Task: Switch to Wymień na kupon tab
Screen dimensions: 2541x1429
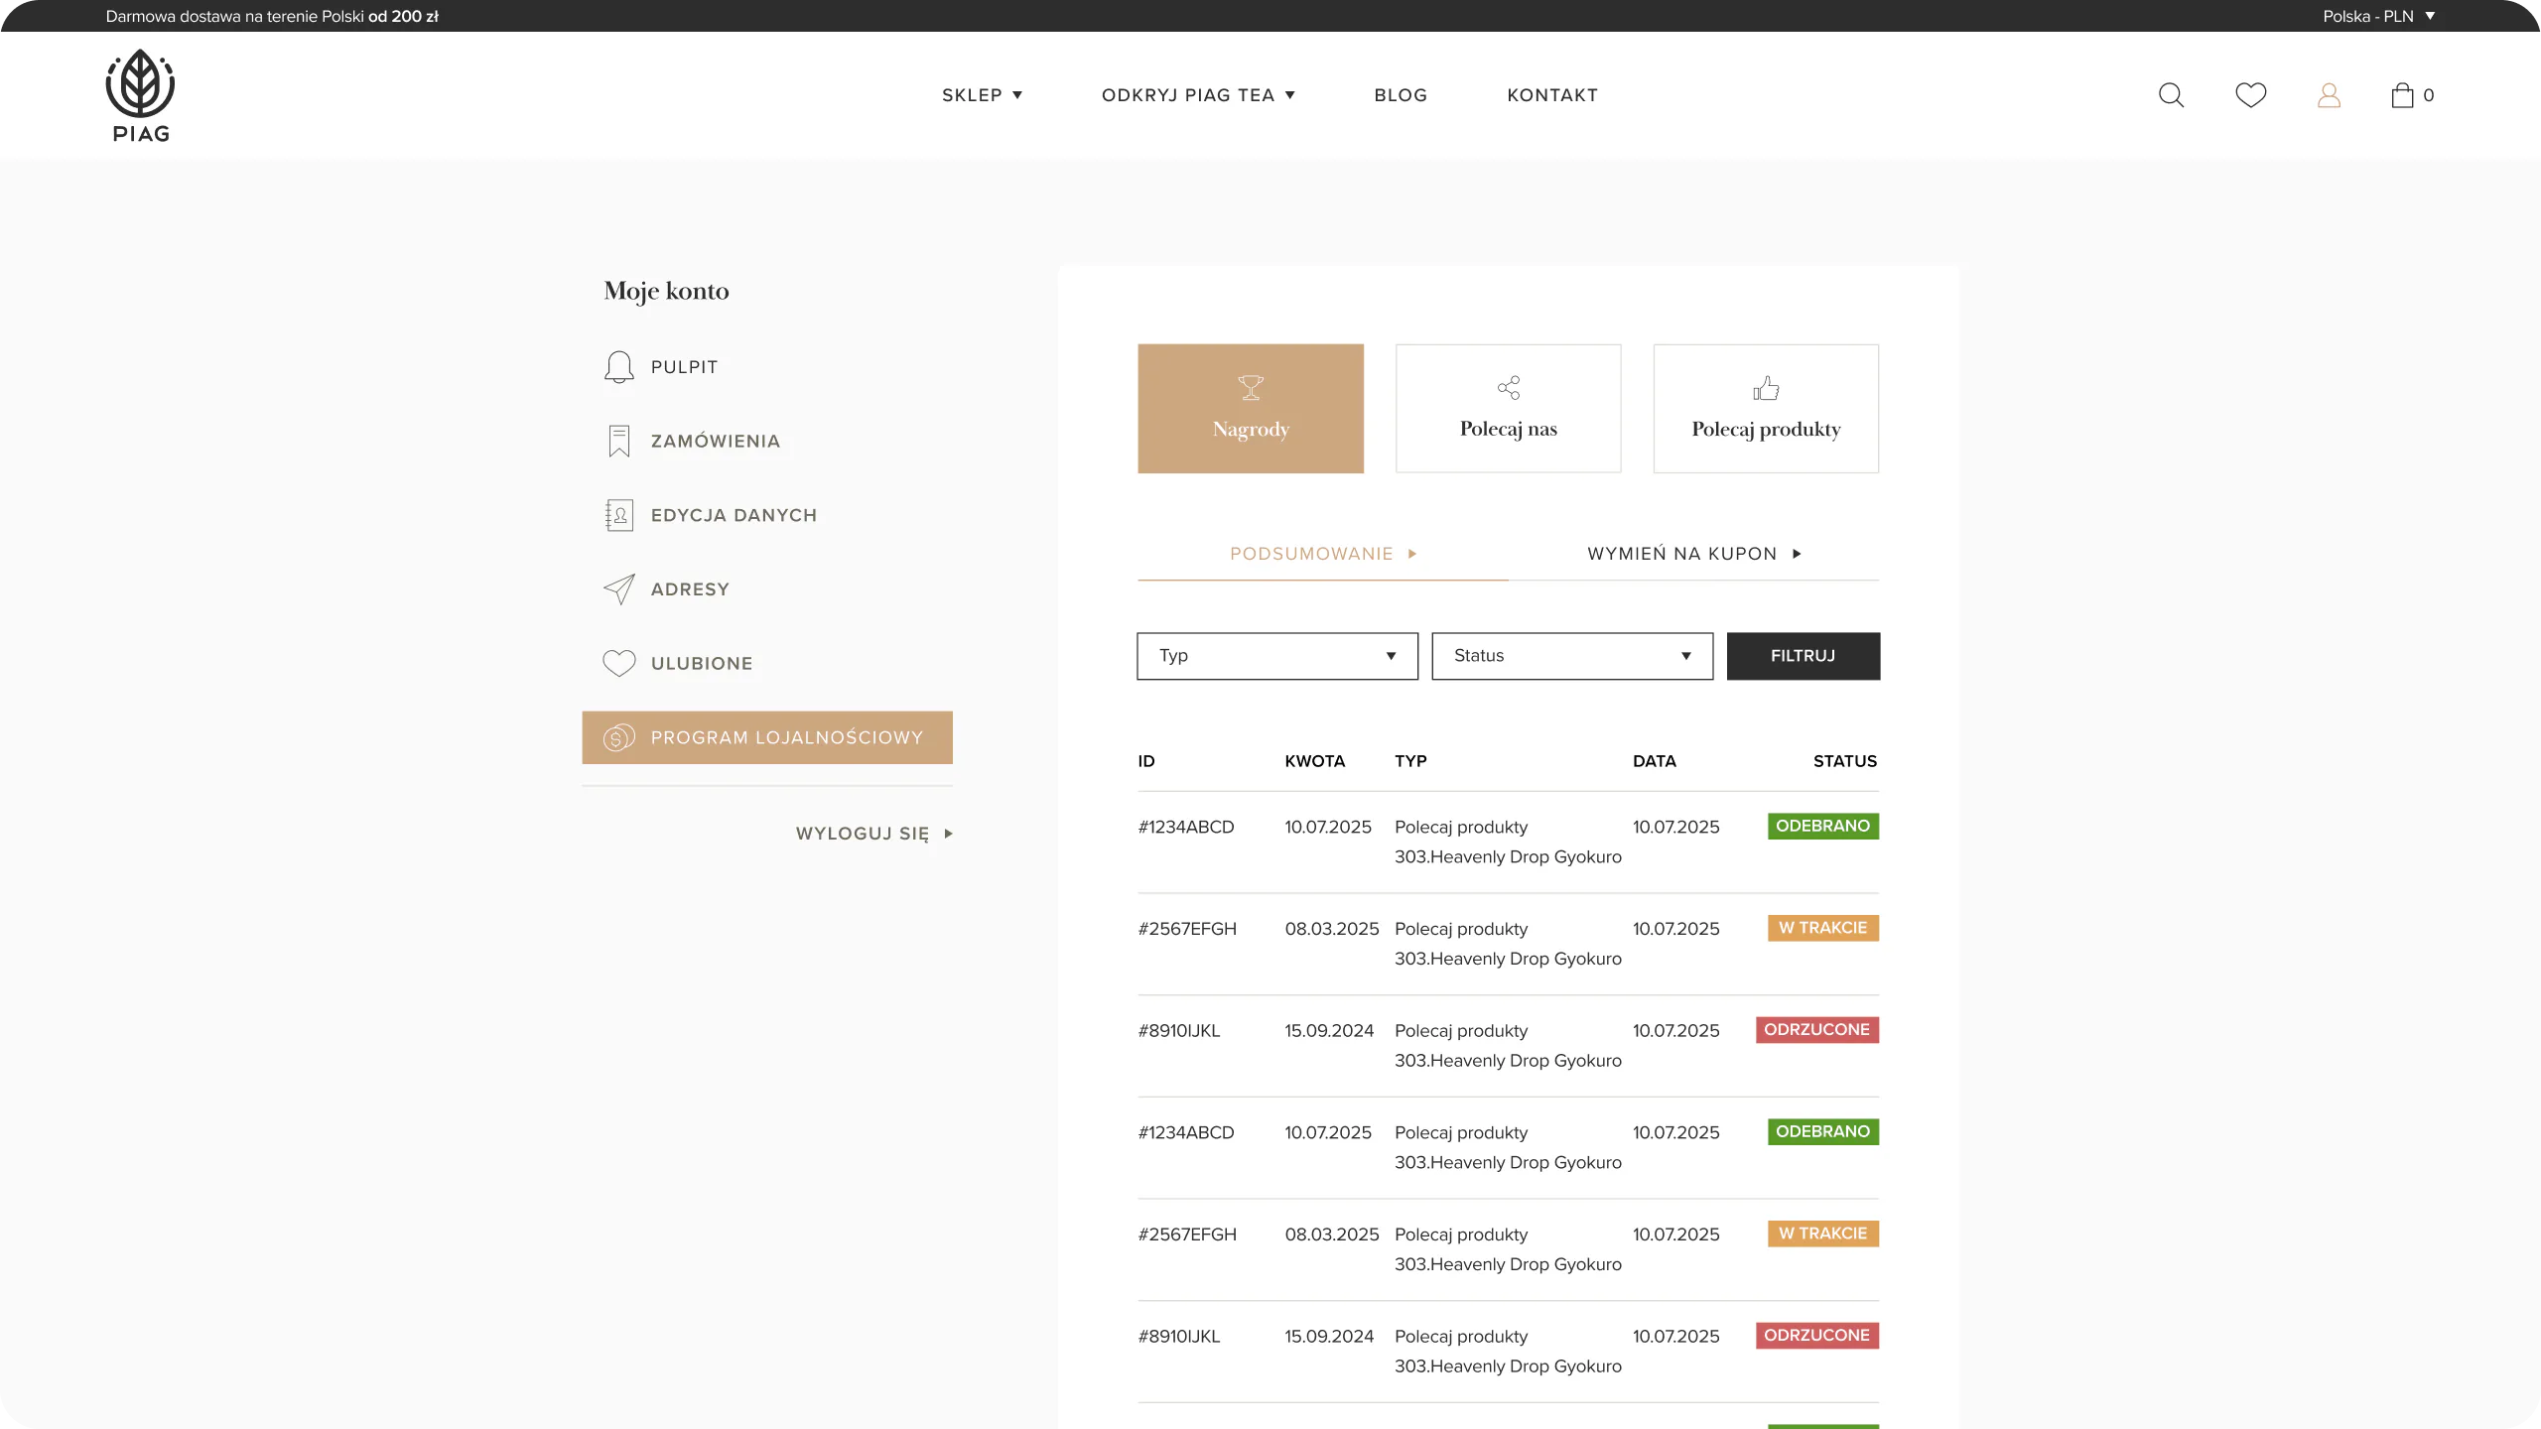Action: [x=1693, y=554]
